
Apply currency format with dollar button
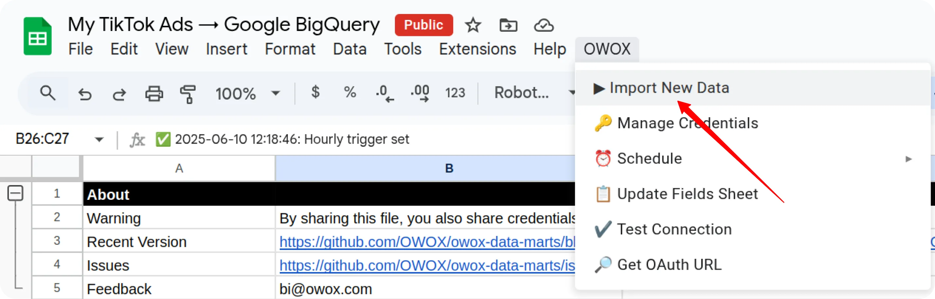315,92
